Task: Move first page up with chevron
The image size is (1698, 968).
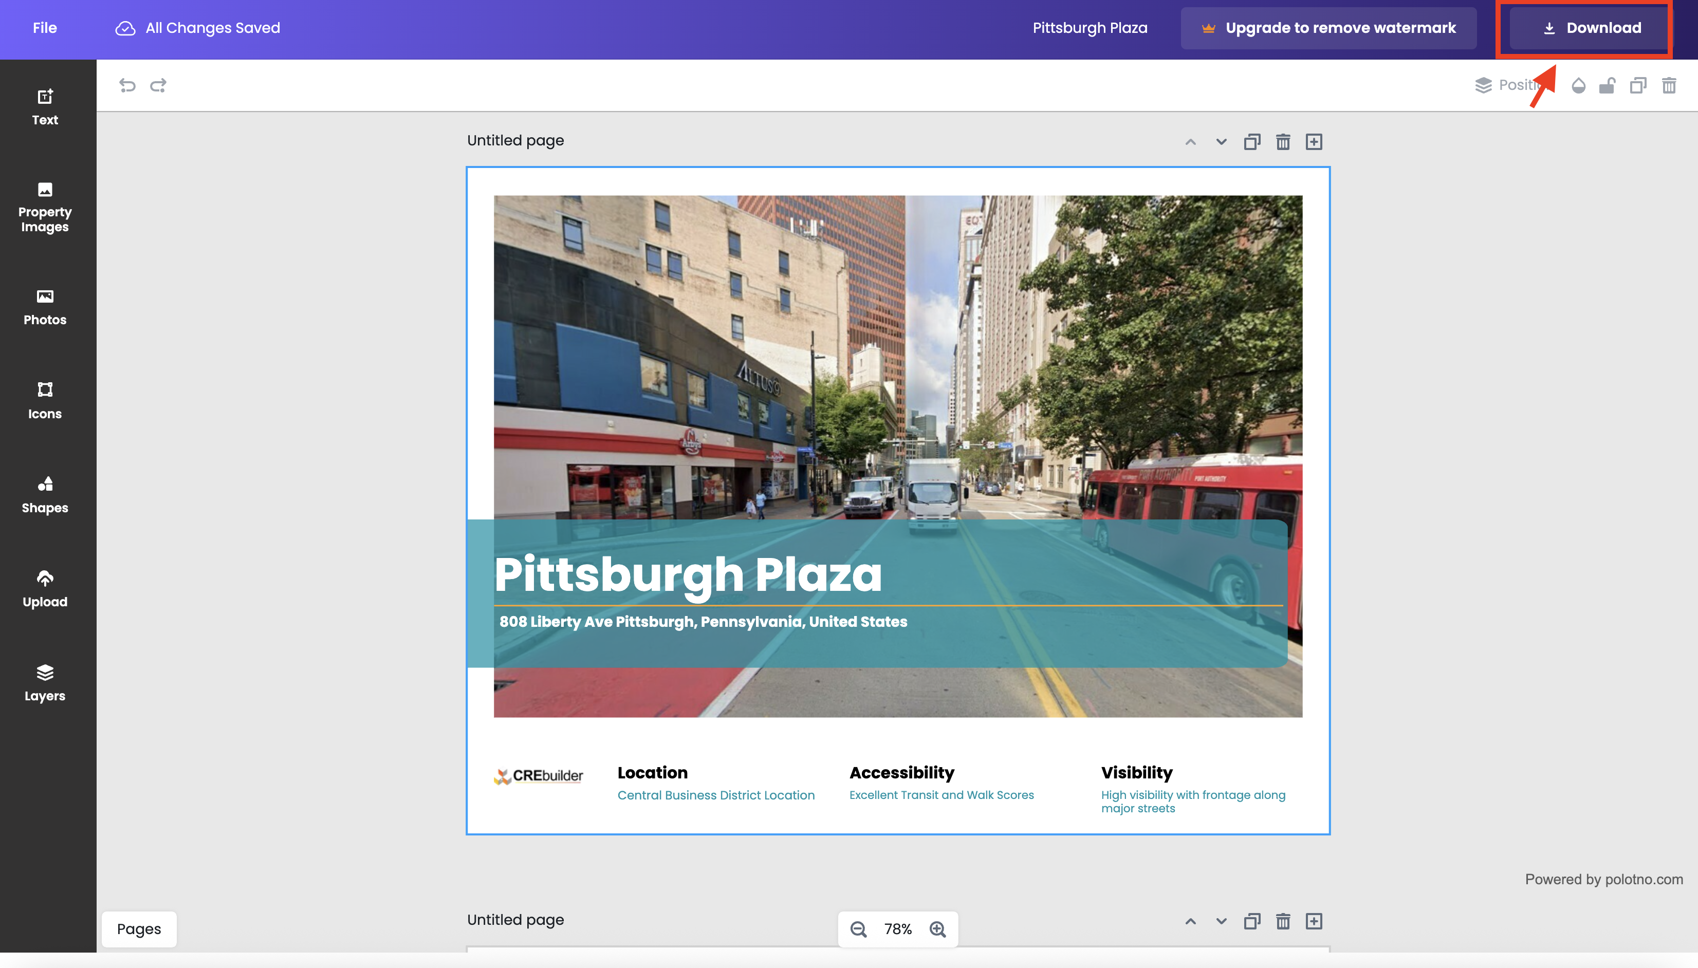Action: tap(1190, 142)
